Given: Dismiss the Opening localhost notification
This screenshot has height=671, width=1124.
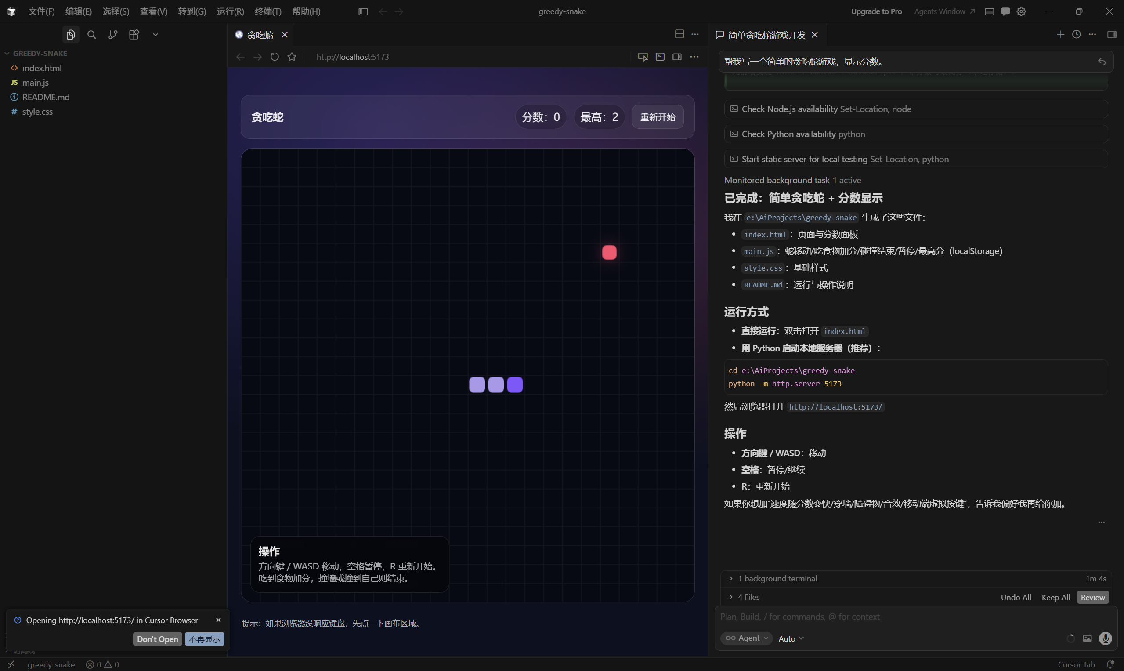Looking at the screenshot, I should point(218,620).
